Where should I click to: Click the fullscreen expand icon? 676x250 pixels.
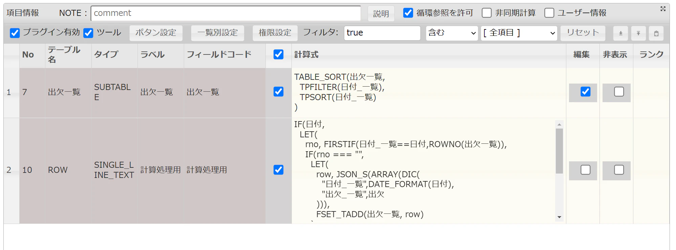pos(663,9)
